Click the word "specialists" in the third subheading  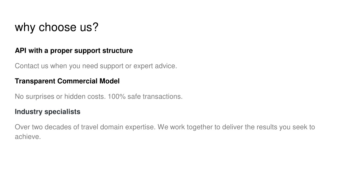pos(62,112)
